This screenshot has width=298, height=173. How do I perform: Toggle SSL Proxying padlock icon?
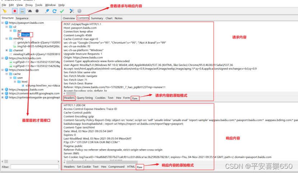coord(22,11)
